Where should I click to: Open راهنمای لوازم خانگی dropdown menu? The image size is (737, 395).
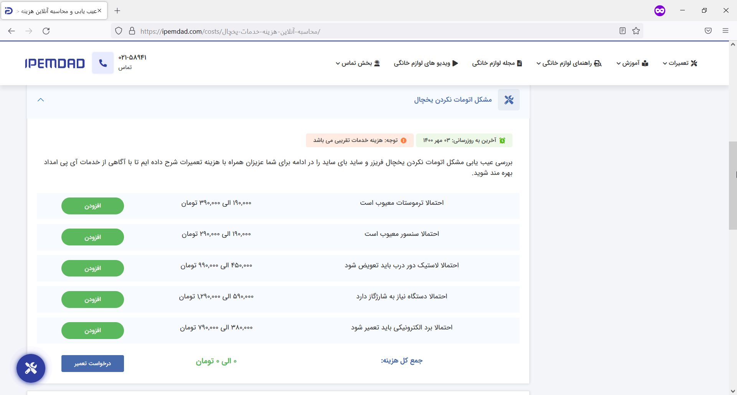pyautogui.click(x=569, y=63)
